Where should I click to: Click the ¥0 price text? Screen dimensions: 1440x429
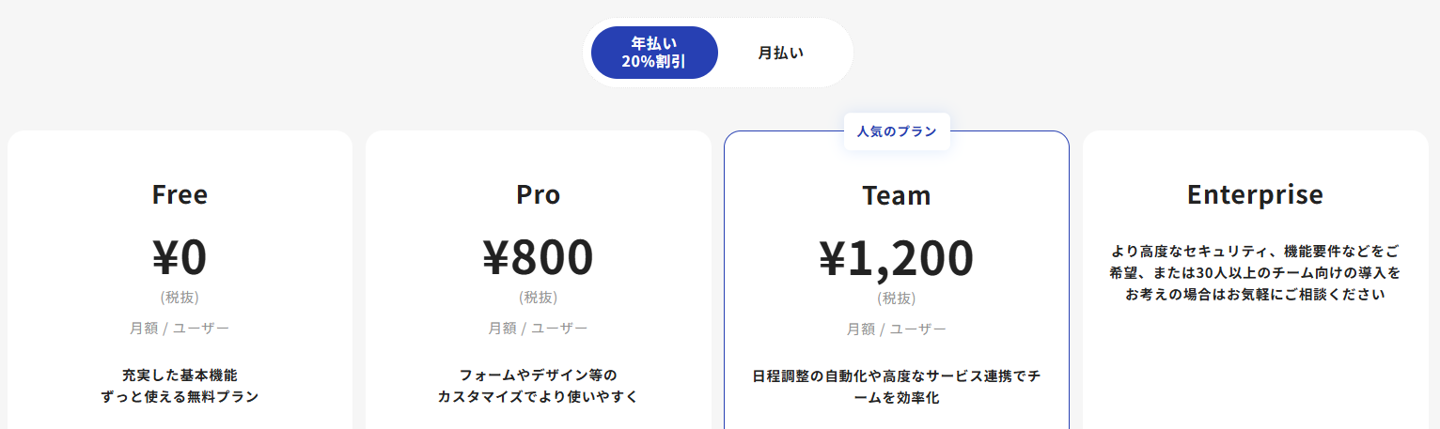180,257
